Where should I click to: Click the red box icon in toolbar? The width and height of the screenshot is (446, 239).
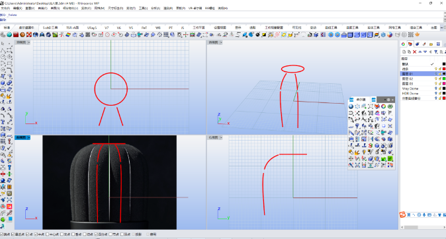[16, 34]
